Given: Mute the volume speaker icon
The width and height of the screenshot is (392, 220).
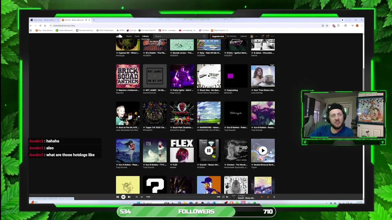Looking at the screenshot, I should coord(227,197).
